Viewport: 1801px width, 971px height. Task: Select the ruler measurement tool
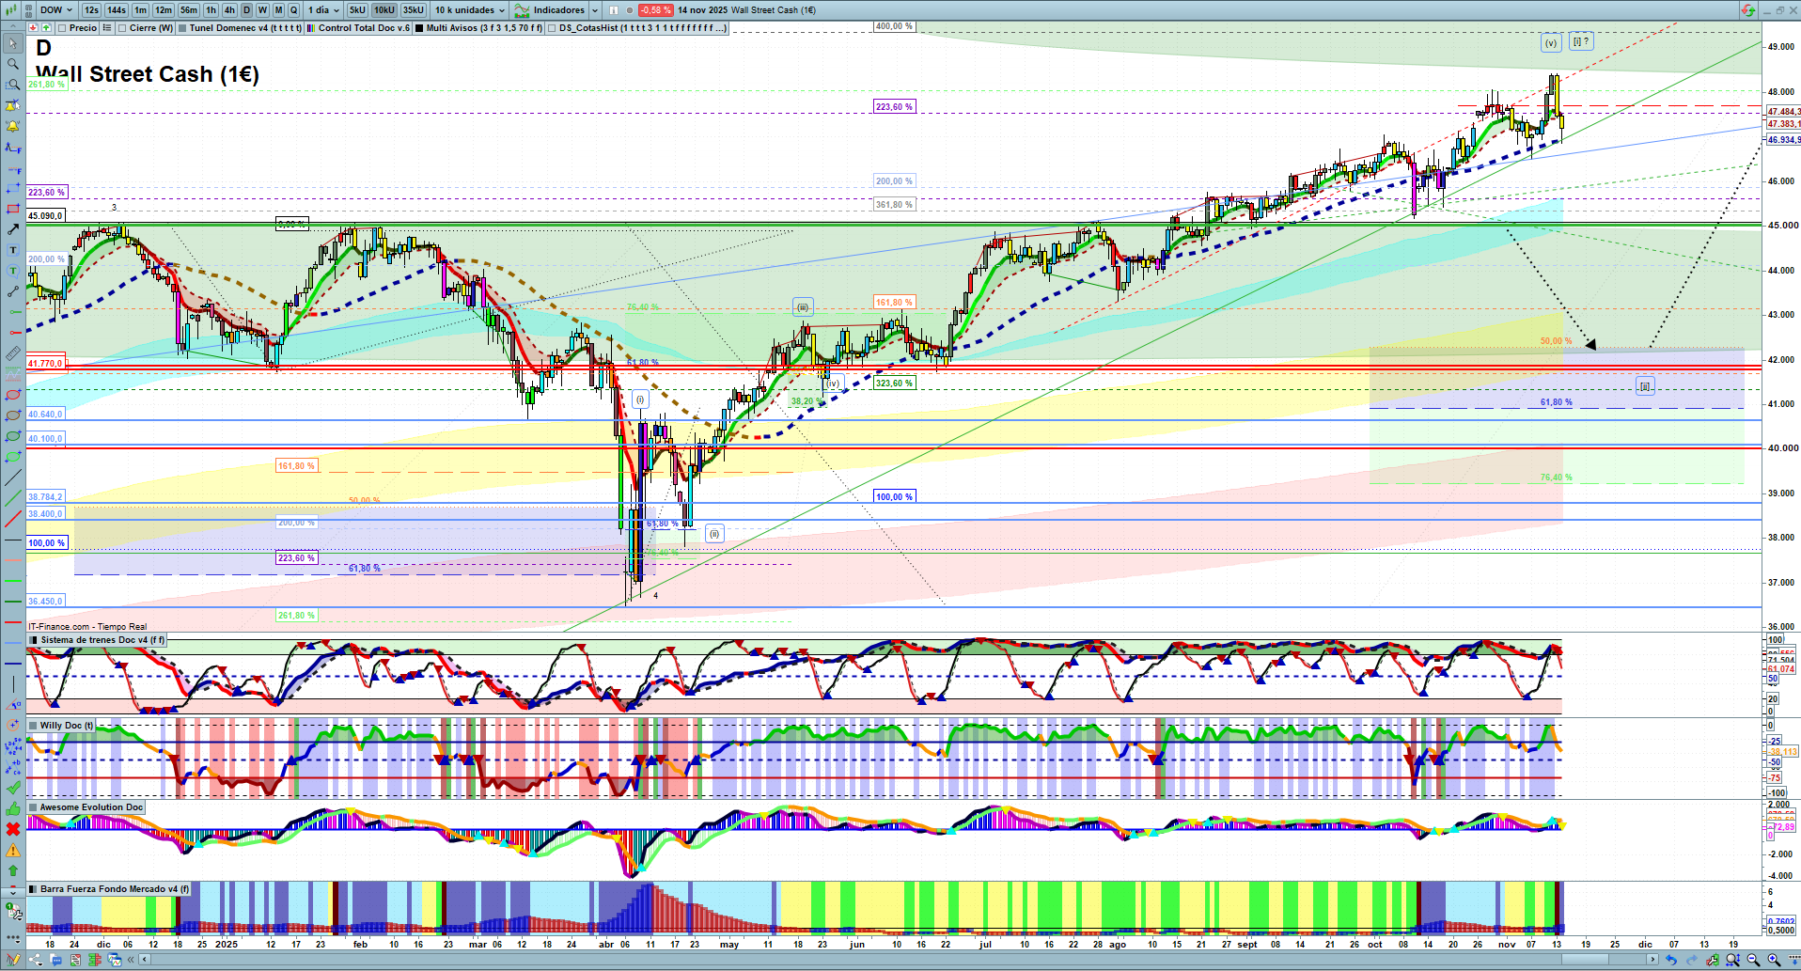tap(12, 353)
